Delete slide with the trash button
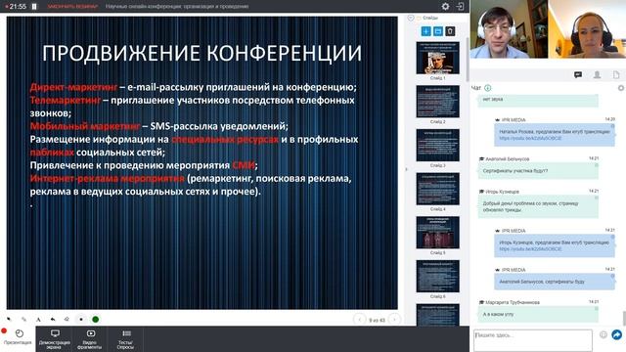 click(450, 31)
